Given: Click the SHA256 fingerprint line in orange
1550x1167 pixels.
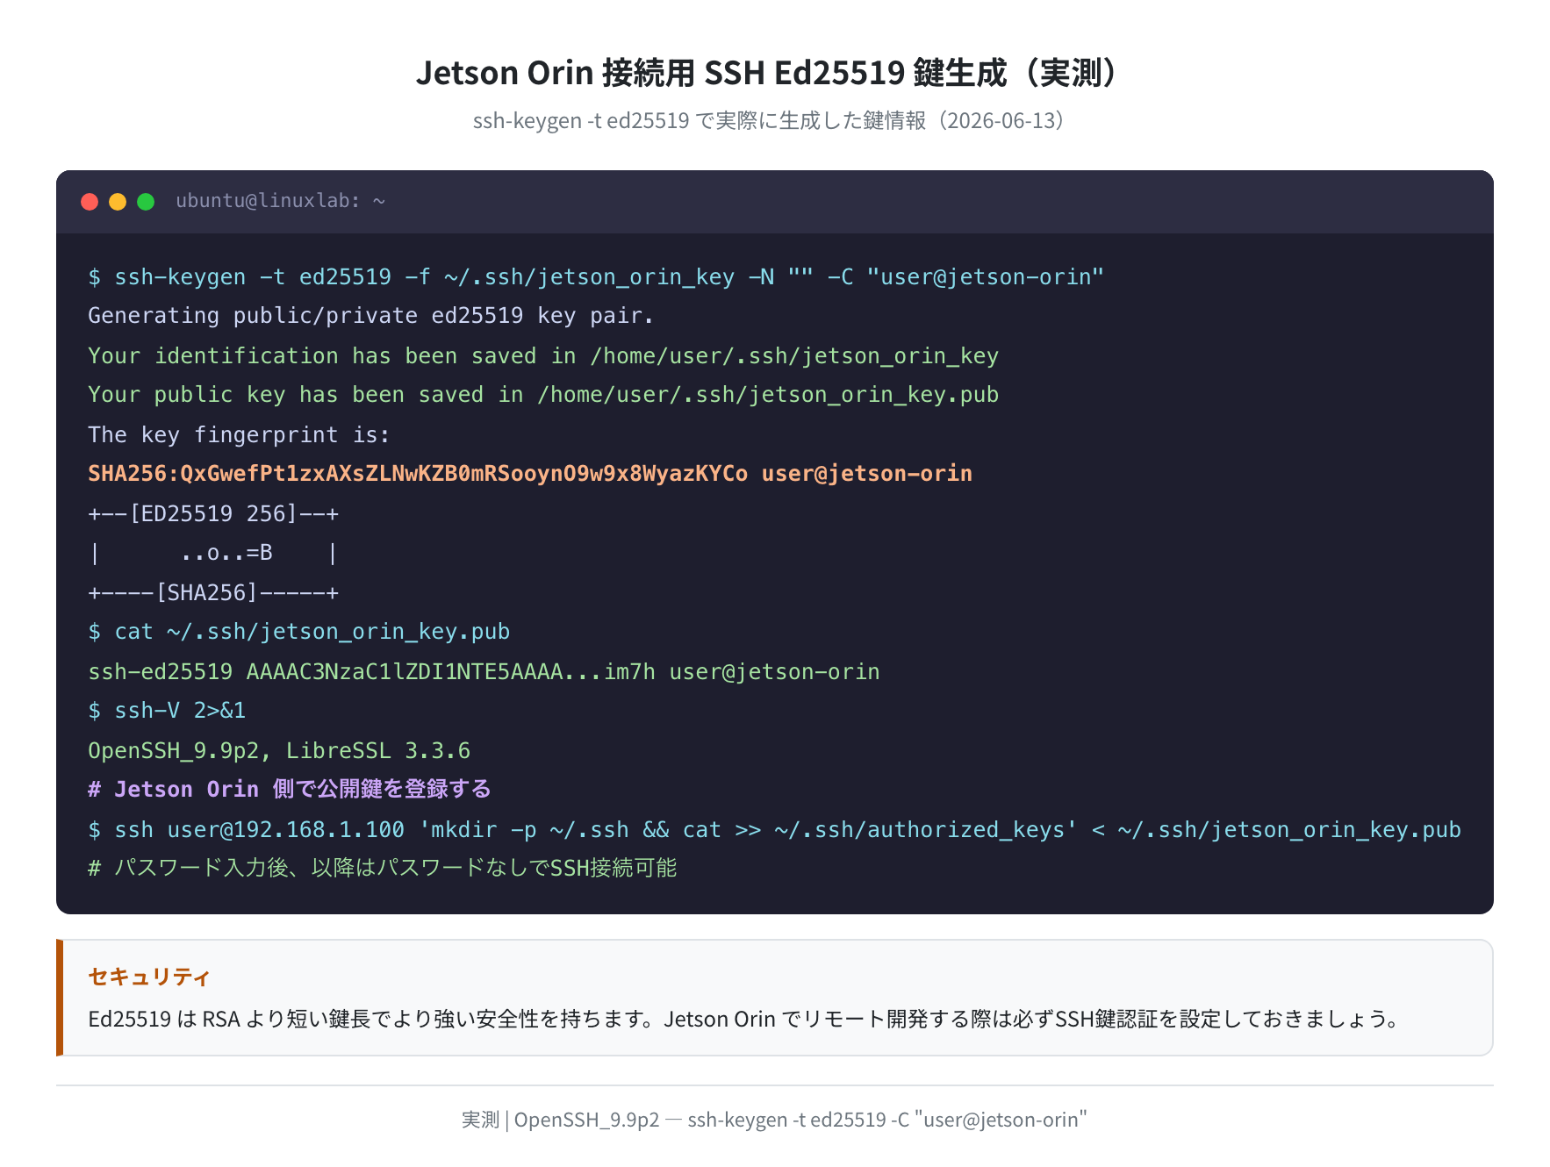Looking at the screenshot, I should [530, 474].
